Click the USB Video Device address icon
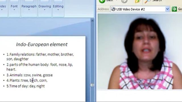The height and width of the screenshot is (102, 182). [113, 9]
